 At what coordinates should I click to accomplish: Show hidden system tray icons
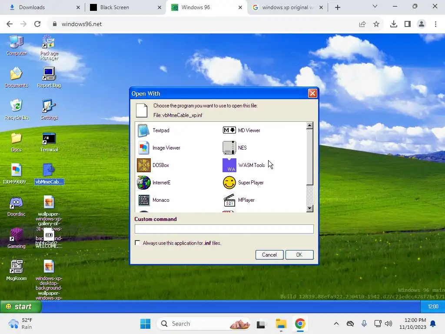click(x=336, y=324)
